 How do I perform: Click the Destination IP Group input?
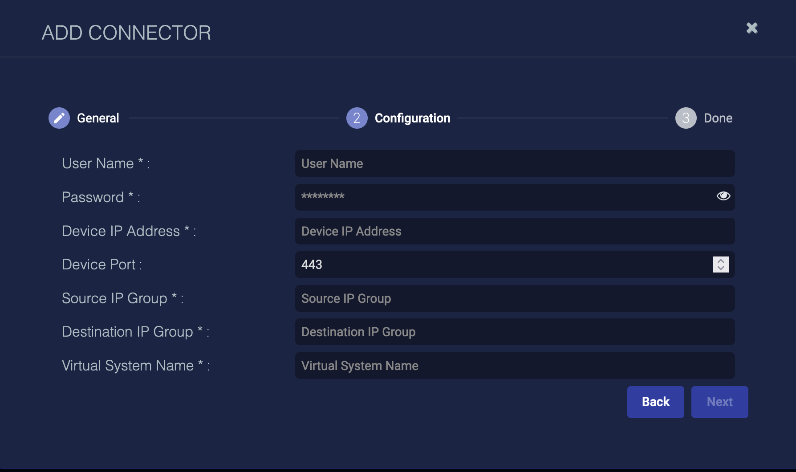(x=514, y=332)
